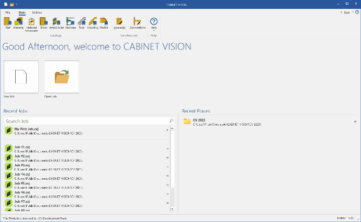Click the recent jobs scrollbar up arrow
The width and height of the screenshot is (361, 222).
pos(172,128)
